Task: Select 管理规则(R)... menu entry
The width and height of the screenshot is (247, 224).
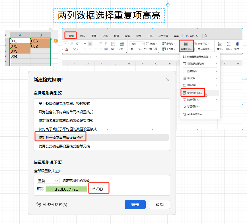Action: click(200, 107)
